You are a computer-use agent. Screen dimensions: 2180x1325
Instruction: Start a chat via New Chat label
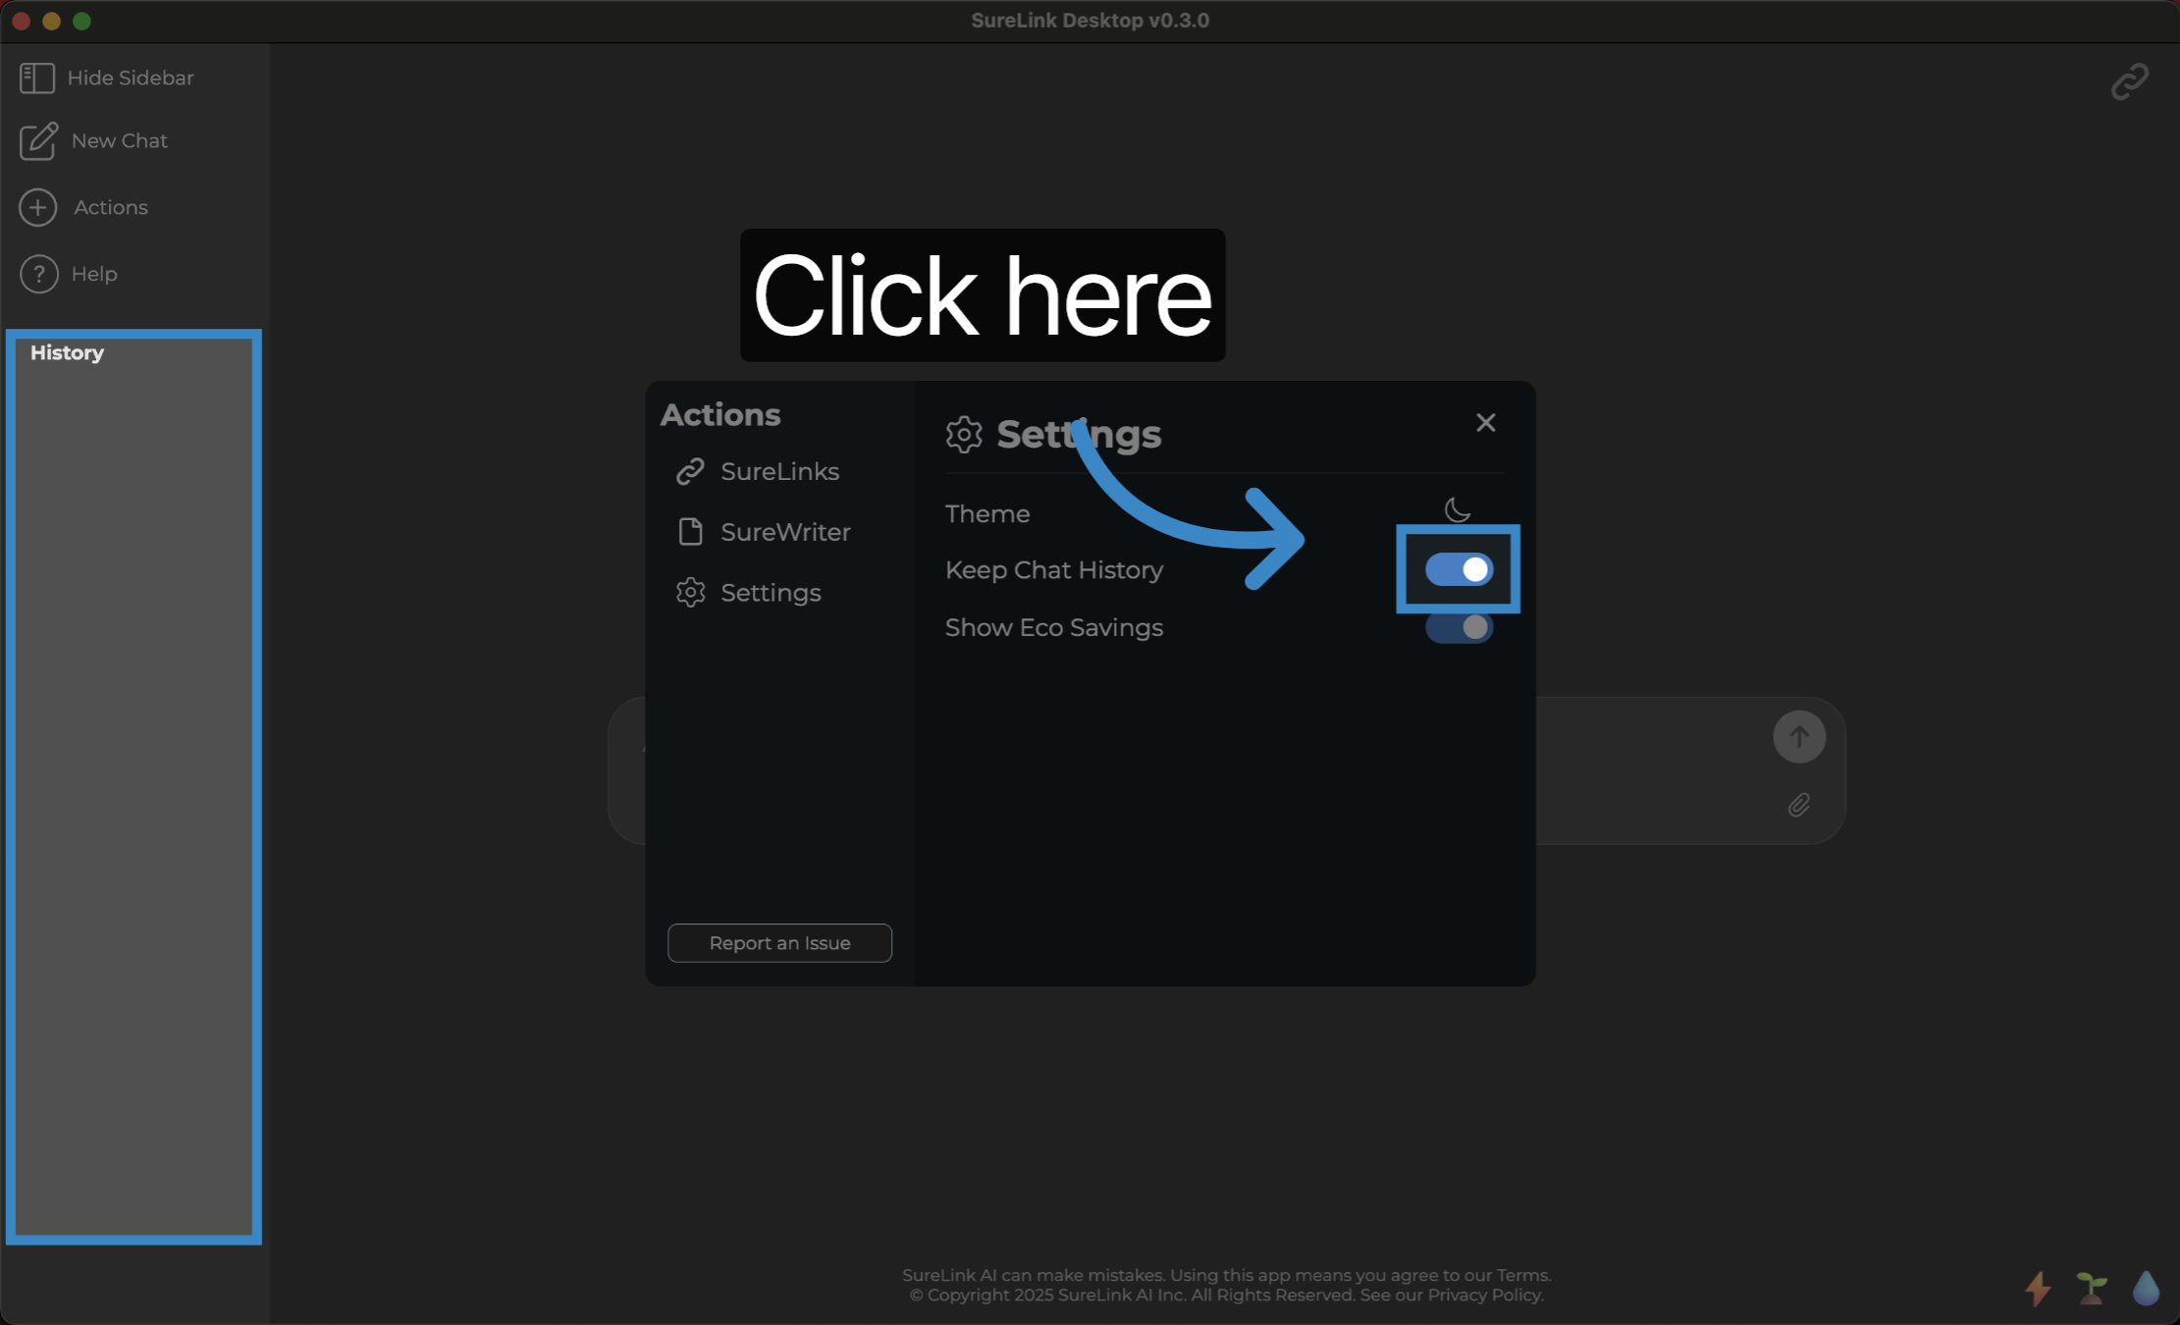coord(120,141)
